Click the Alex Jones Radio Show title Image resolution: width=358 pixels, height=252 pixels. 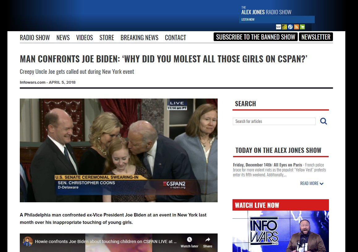[266, 12]
